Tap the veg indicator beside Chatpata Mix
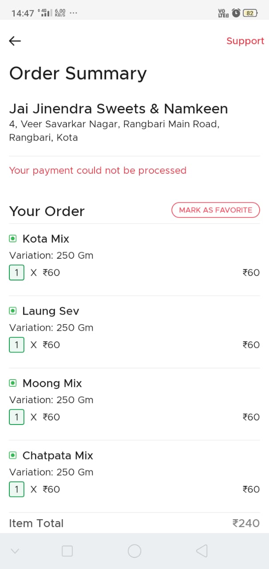This screenshot has width=269, height=569. click(x=13, y=455)
